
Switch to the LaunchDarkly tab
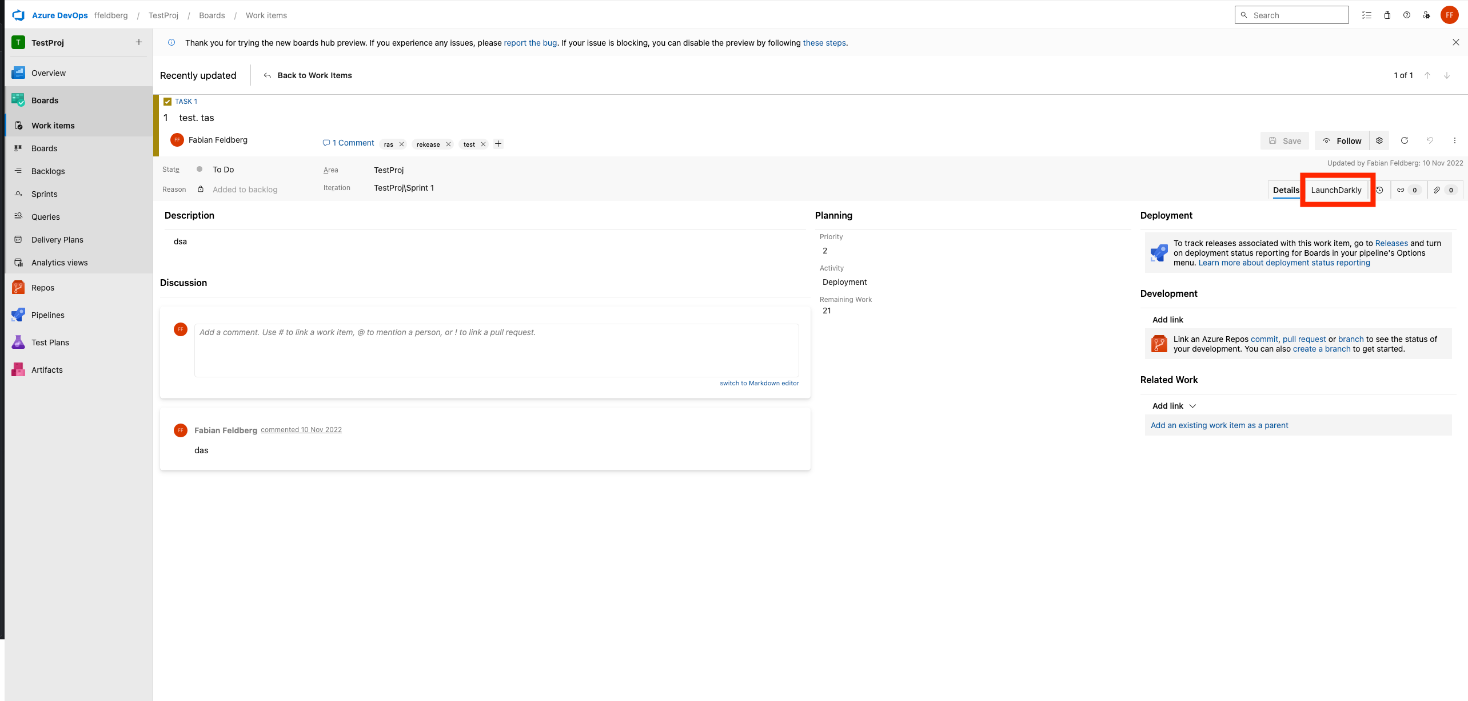1336,190
